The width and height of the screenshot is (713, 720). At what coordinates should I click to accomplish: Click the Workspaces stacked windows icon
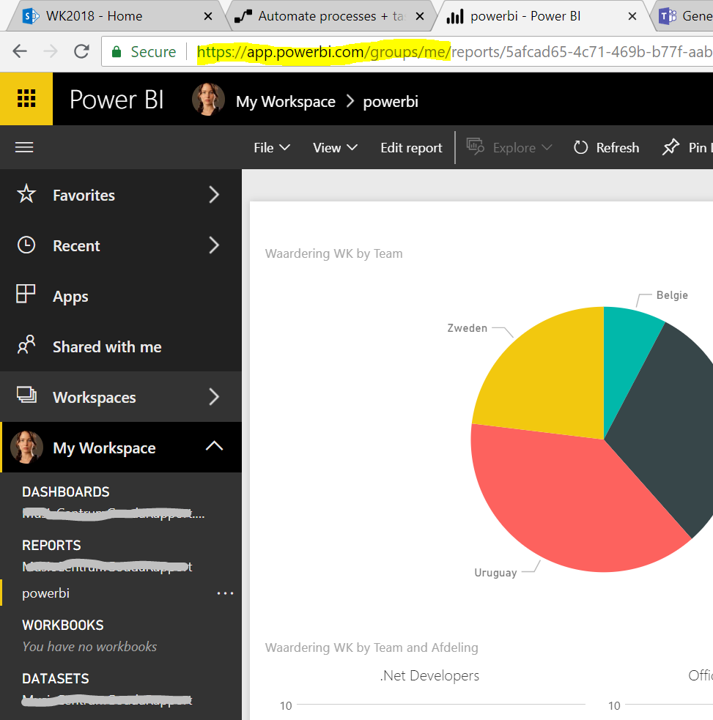[x=26, y=395]
